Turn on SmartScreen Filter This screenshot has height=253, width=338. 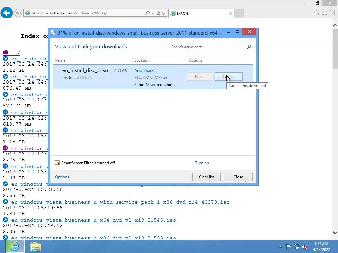tap(202, 163)
